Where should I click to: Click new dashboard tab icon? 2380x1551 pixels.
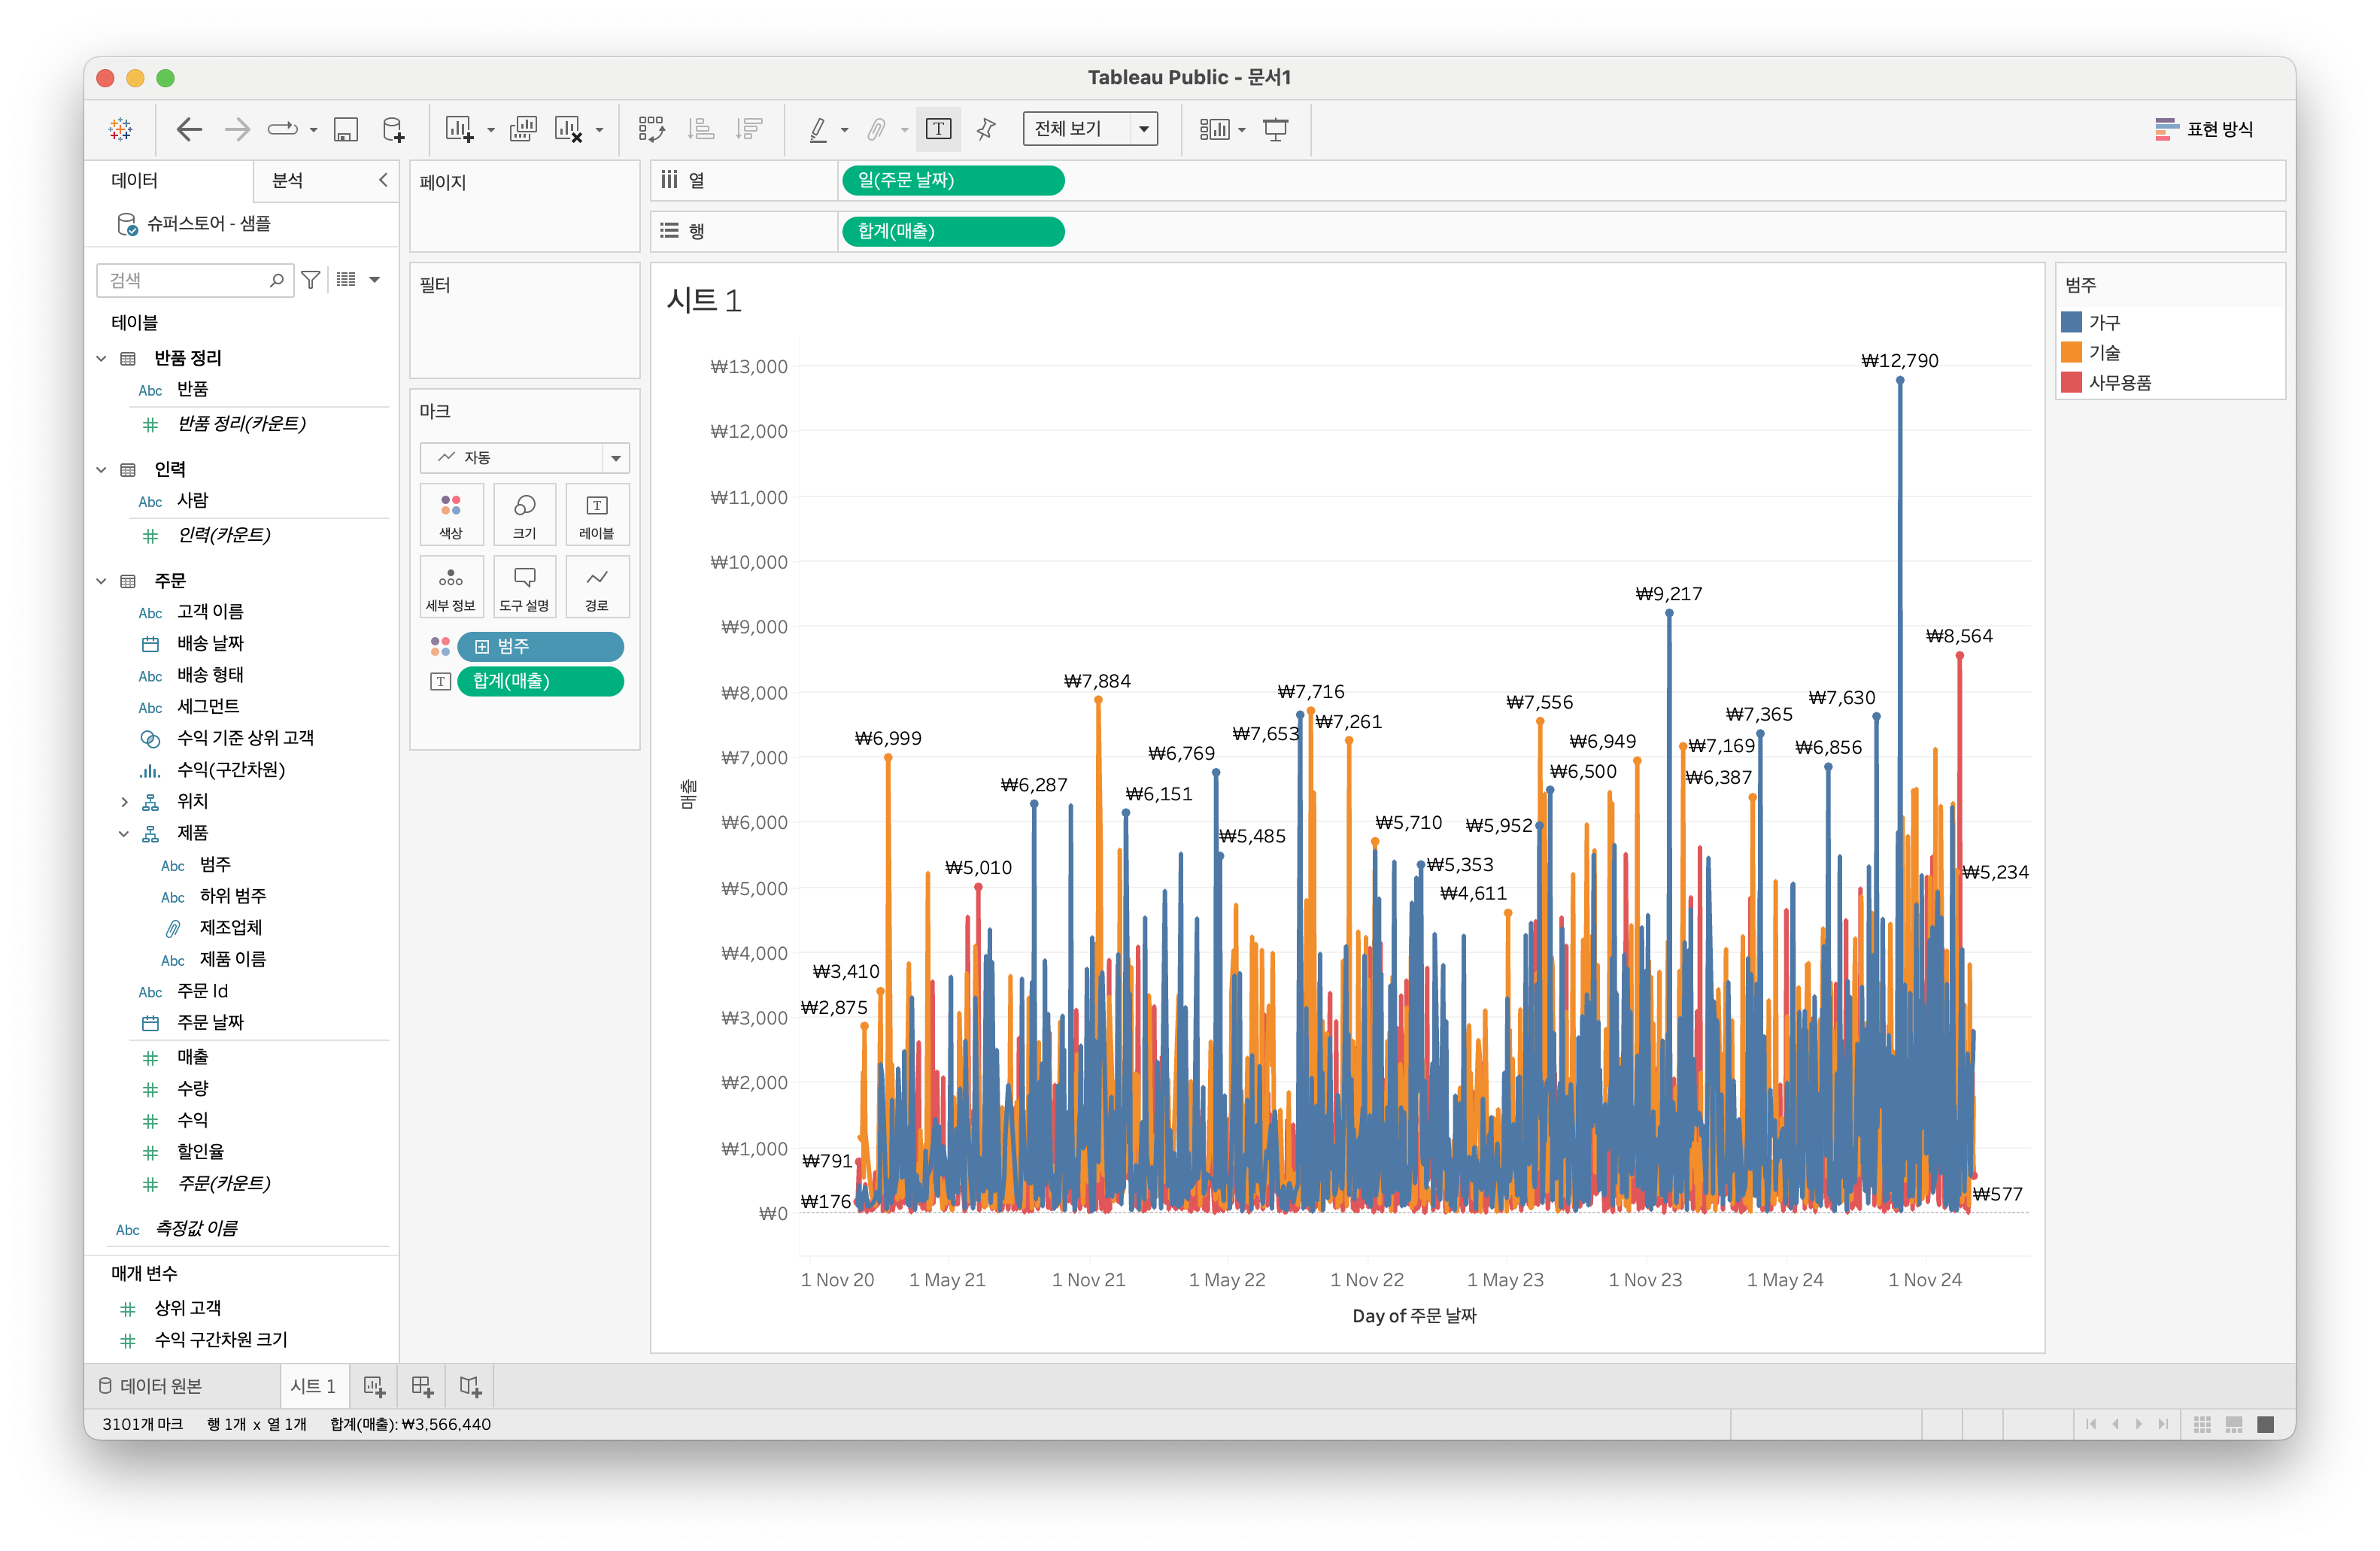coord(422,1386)
